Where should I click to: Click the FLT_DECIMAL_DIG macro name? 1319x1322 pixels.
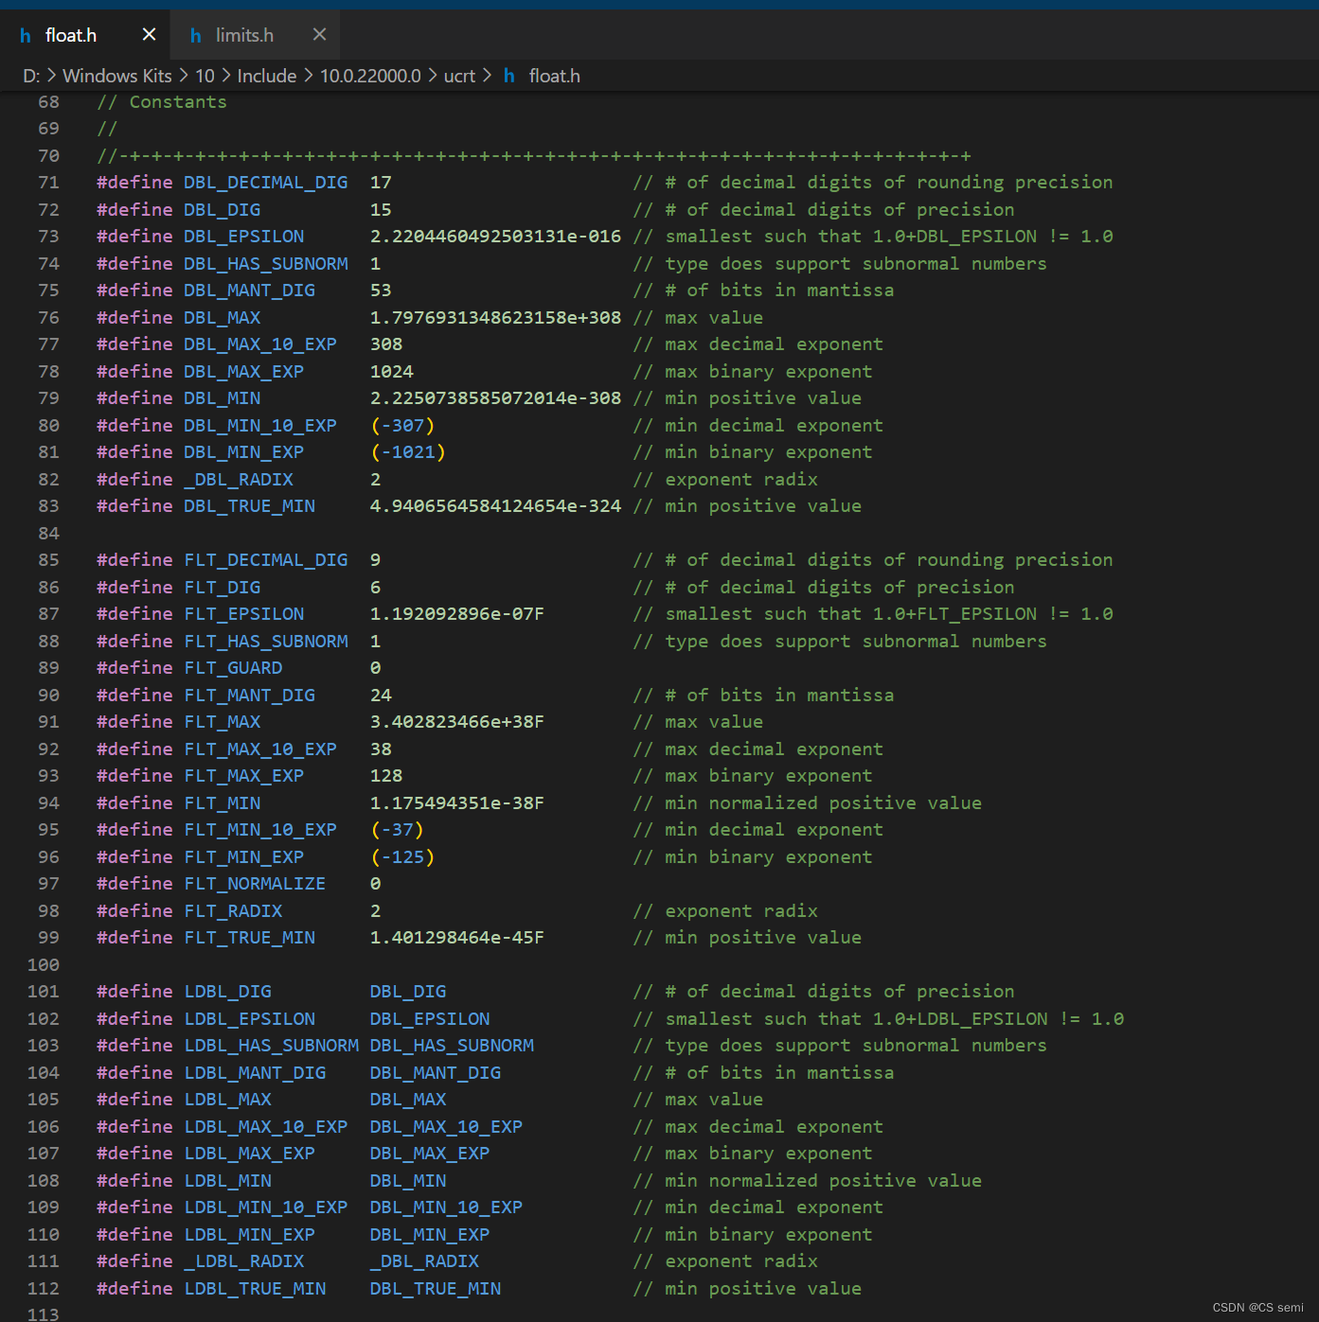266,560
